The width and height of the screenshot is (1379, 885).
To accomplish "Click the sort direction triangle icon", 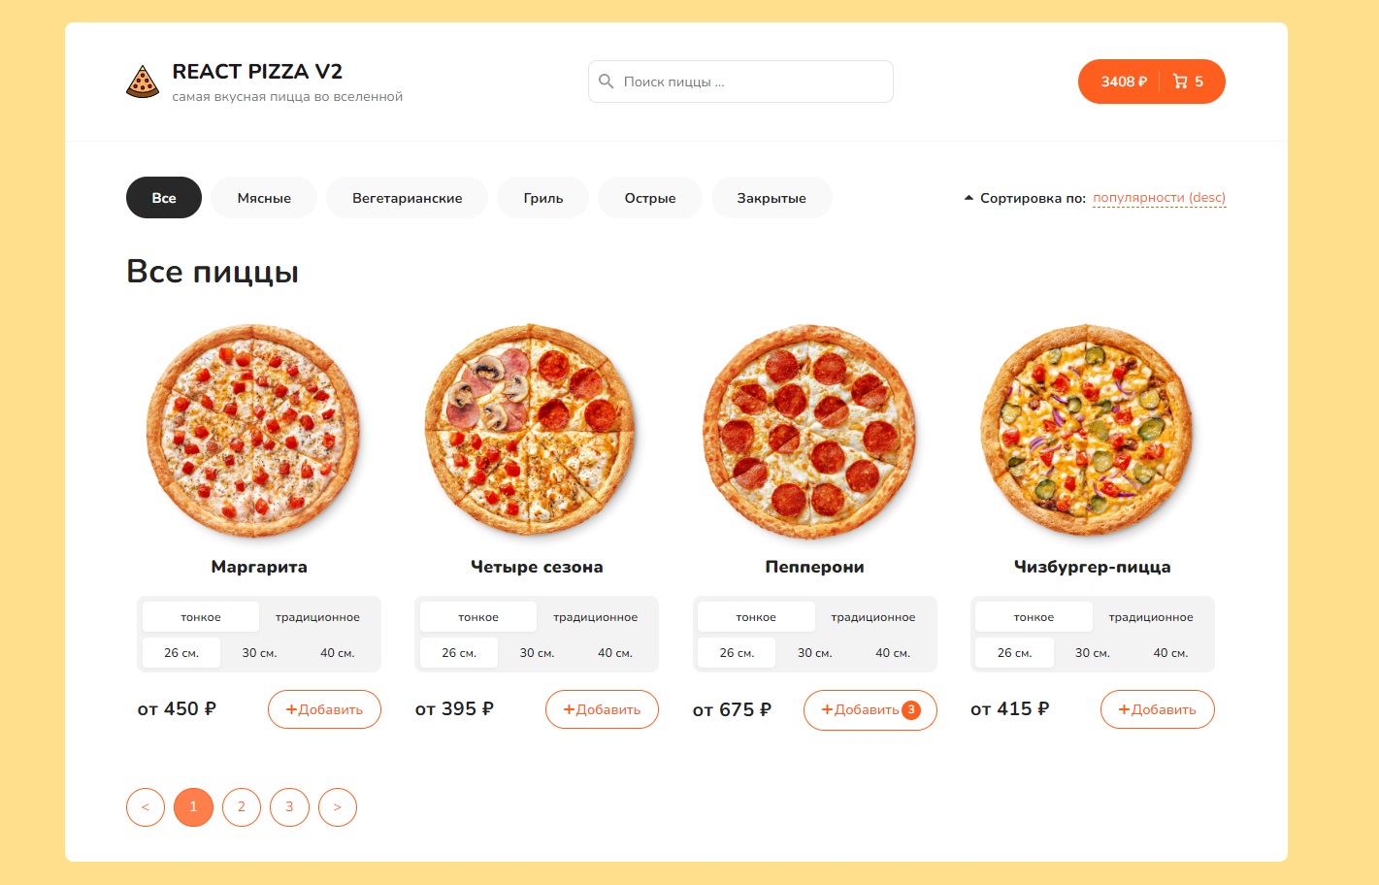I will click(x=969, y=198).
